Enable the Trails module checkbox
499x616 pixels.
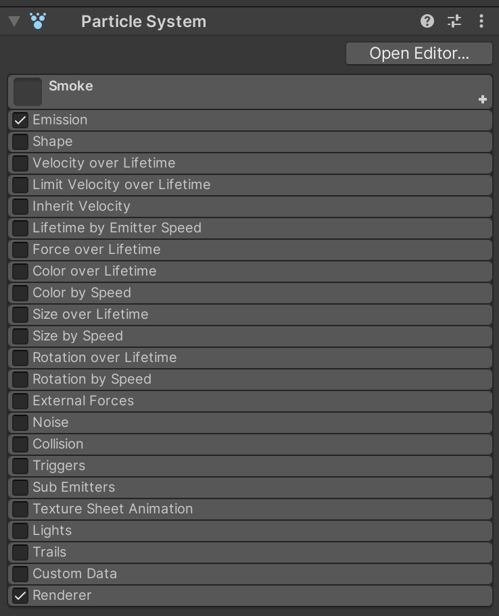[20, 553]
